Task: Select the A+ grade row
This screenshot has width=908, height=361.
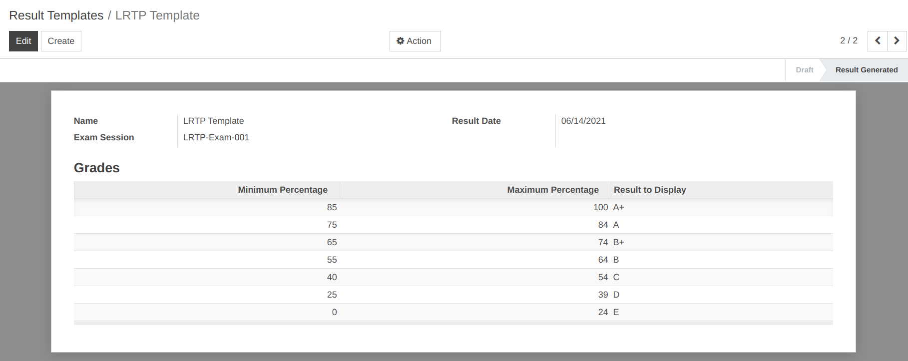Action: (454, 207)
